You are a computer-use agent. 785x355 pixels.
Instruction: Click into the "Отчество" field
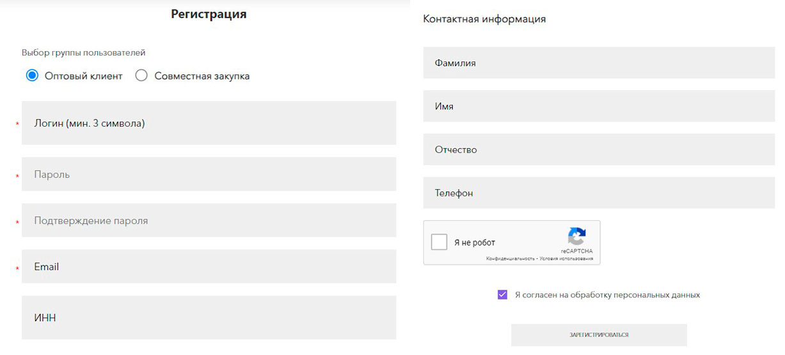point(598,150)
